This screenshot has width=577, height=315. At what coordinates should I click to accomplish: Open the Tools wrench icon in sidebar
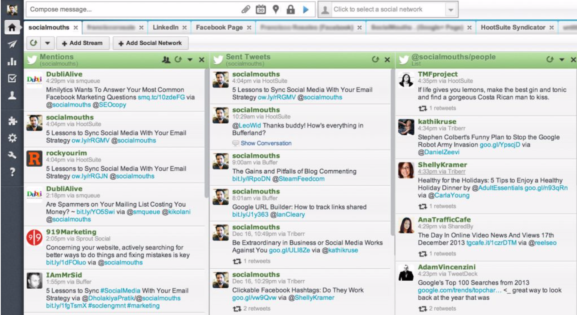12,155
